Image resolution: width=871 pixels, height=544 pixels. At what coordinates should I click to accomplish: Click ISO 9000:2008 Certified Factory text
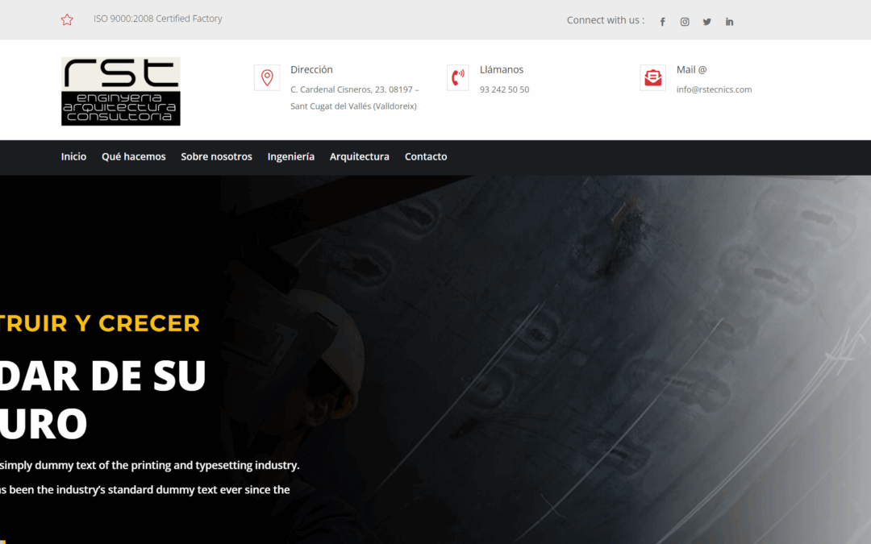click(158, 19)
